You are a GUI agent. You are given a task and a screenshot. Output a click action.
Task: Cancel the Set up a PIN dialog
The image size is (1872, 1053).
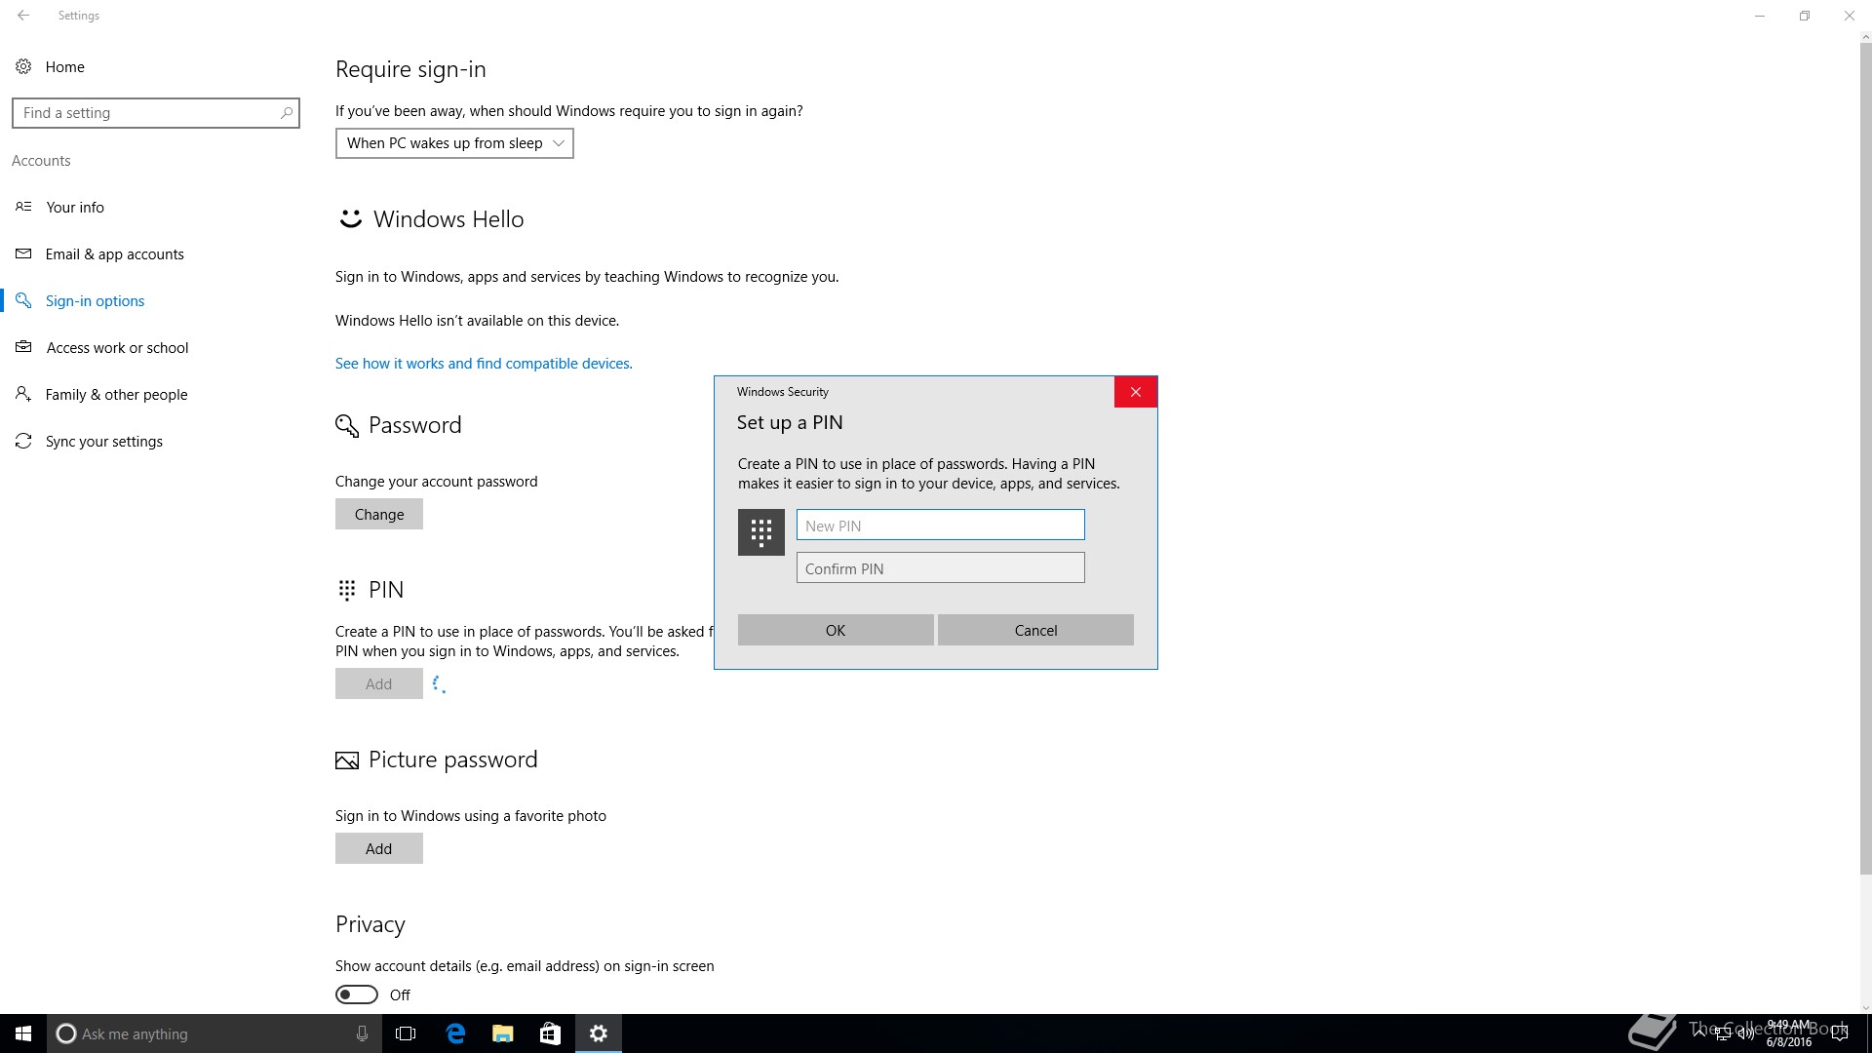click(1035, 630)
